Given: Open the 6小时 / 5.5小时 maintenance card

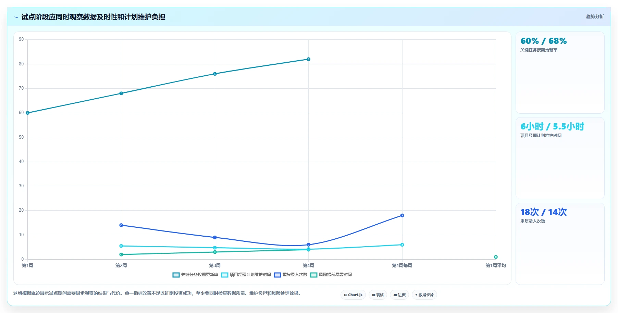Looking at the screenshot, I should pyautogui.click(x=560, y=158).
